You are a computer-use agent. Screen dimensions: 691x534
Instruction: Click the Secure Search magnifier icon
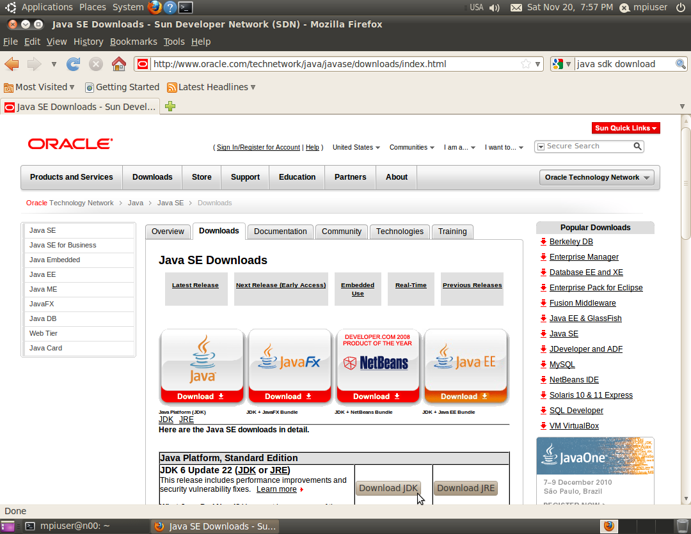click(x=637, y=146)
